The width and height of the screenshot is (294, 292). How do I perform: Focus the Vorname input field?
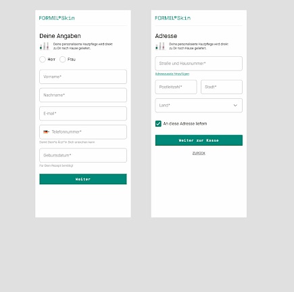tap(83, 77)
